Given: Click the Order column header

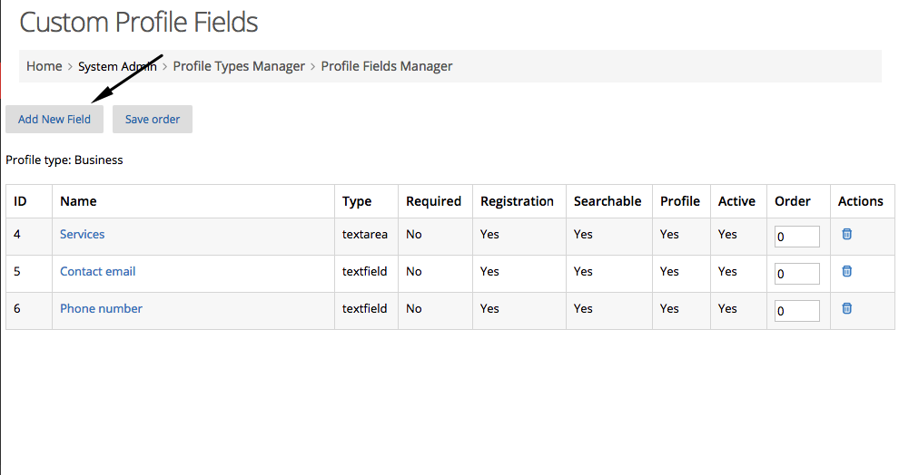Looking at the screenshot, I should (793, 201).
